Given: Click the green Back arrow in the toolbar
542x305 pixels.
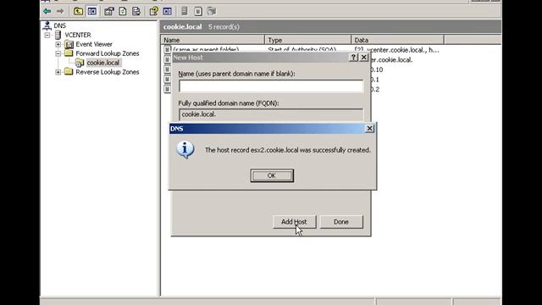Looking at the screenshot, I should tap(47, 11).
